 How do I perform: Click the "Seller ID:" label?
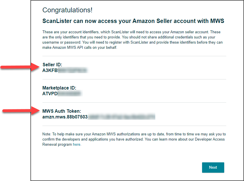click(52, 65)
